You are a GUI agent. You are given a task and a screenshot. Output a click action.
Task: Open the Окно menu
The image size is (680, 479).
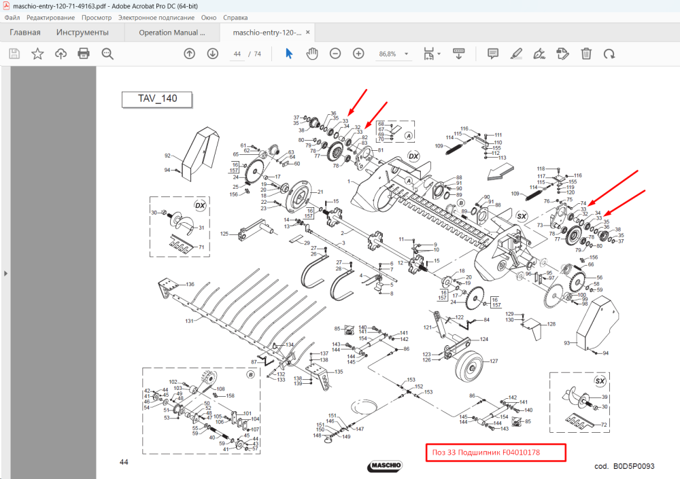[209, 18]
